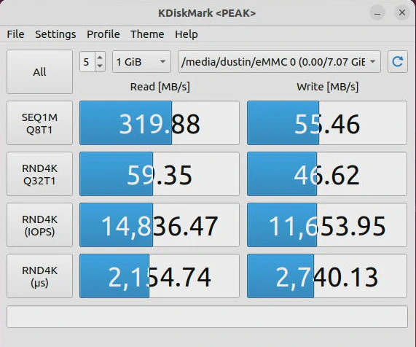Image resolution: width=416 pixels, height=347 pixels.
Task: Click the IOPS read result 14,836.47
Action: (x=160, y=225)
